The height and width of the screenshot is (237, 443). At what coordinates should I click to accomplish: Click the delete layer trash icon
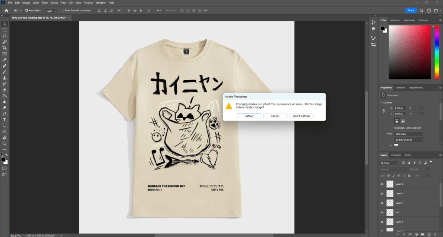[436, 234]
